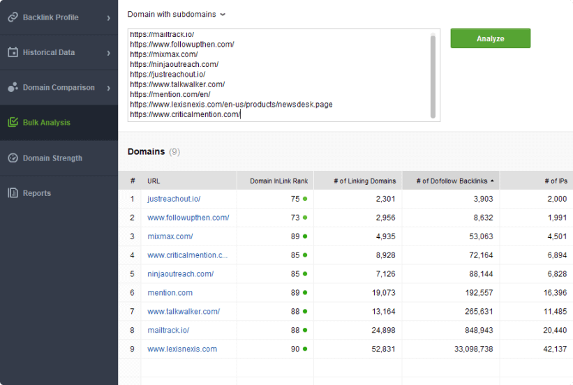
Task: Click the Backlink Profile chain-link icon
Action: (13, 17)
